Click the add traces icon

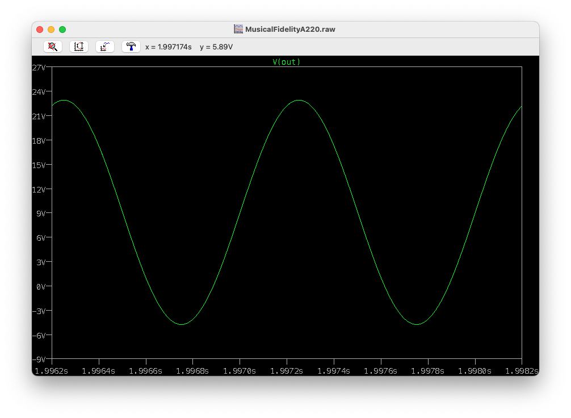105,47
